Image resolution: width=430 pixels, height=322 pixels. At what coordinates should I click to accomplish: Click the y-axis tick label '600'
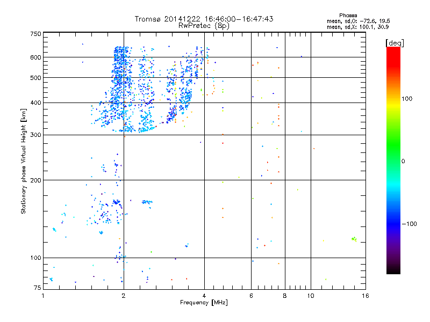click(35, 57)
